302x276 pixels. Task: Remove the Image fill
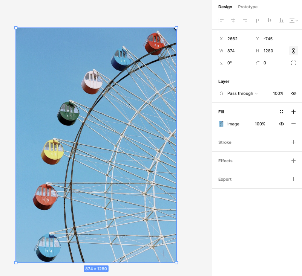pyautogui.click(x=293, y=124)
